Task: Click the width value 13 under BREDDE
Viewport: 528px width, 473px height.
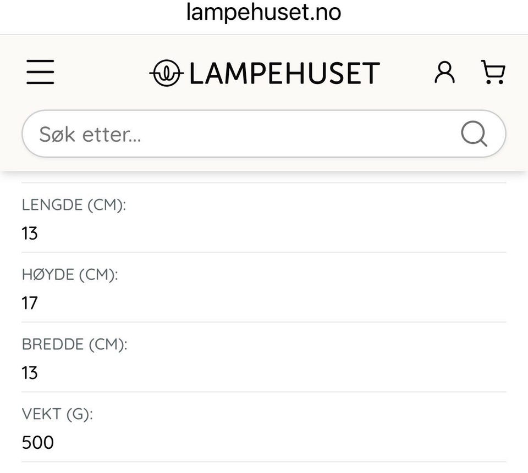Action: [x=30, y=373]
